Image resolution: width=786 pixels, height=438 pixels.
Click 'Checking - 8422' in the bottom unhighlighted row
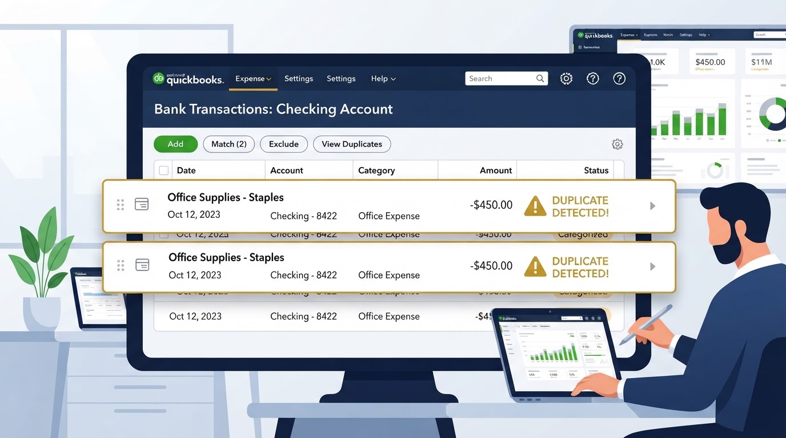[x=303, y=317]
